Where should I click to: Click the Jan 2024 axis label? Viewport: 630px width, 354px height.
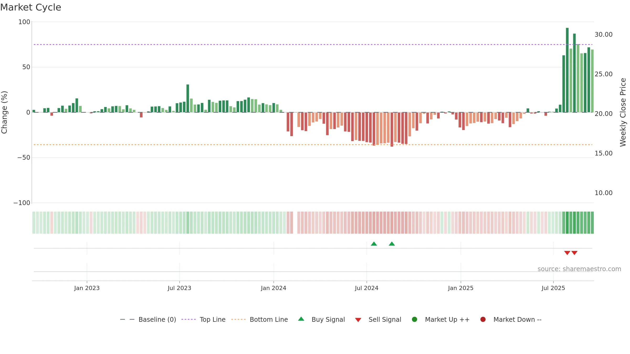(274, 288)
